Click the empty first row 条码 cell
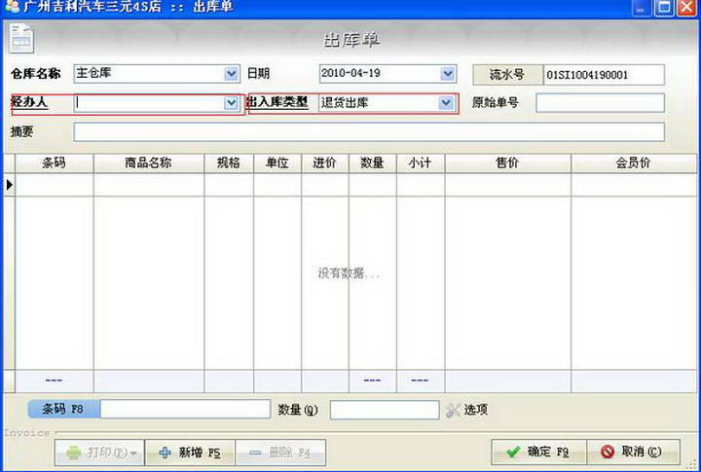 click(55, 185)
